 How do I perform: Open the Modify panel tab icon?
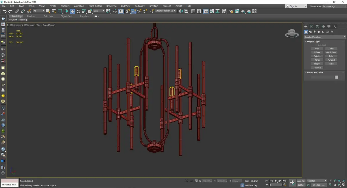pyautogui.click(x=311, y=26)
